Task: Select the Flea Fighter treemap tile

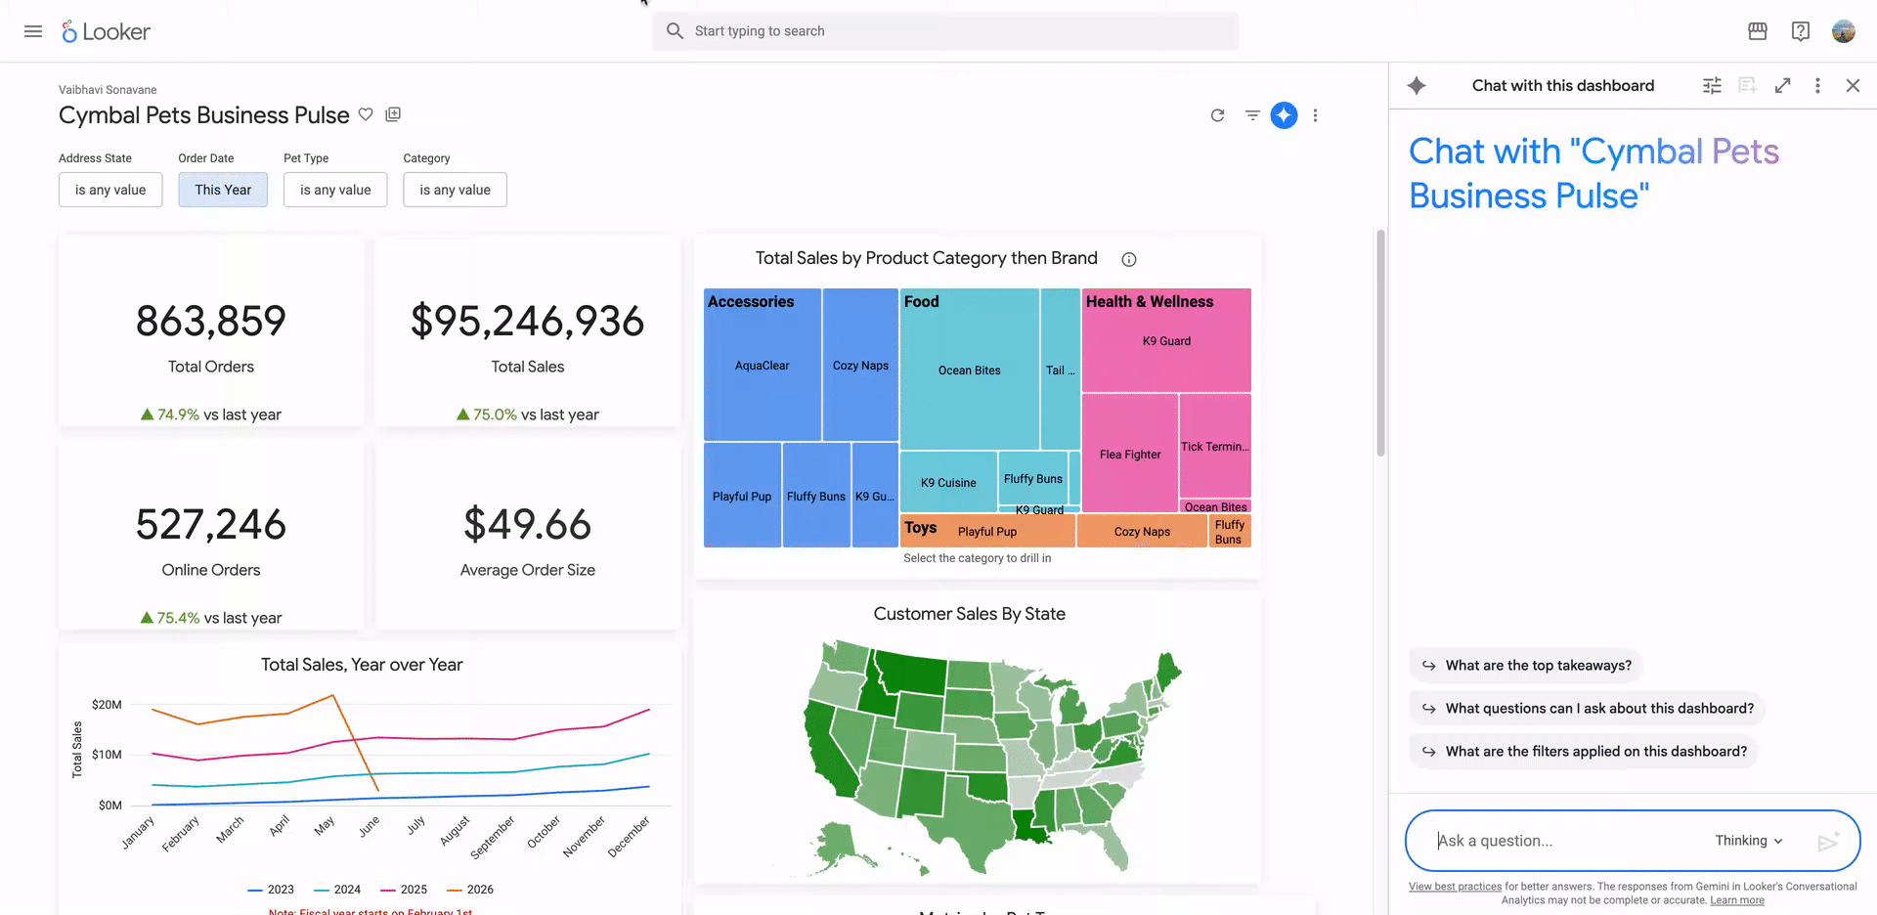Action: (1130, 455)
